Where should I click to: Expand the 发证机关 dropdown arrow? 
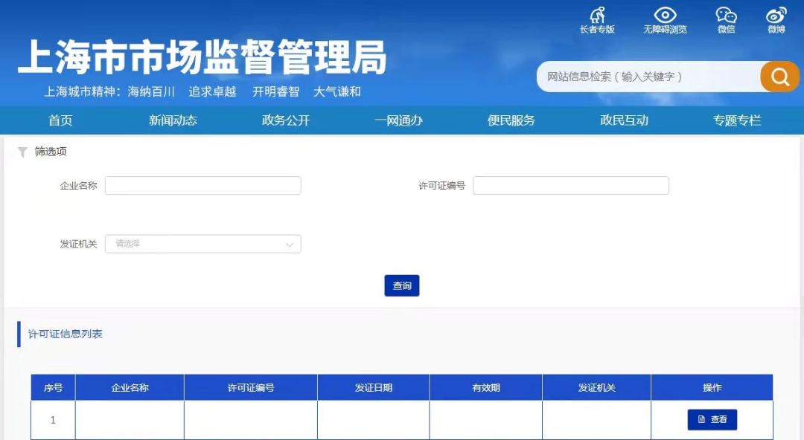click(x=290, y=244)
